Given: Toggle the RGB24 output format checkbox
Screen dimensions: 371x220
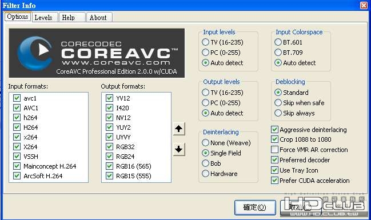Looking at the screenshot, I should pos(109,156).
